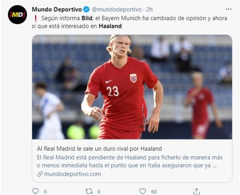This screenshot has height=195, width=240.
Task: Click the @mundodeportivo handle
Action: coord(117,10)
